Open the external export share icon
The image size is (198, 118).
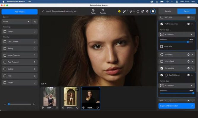click(x=142, y=12)
